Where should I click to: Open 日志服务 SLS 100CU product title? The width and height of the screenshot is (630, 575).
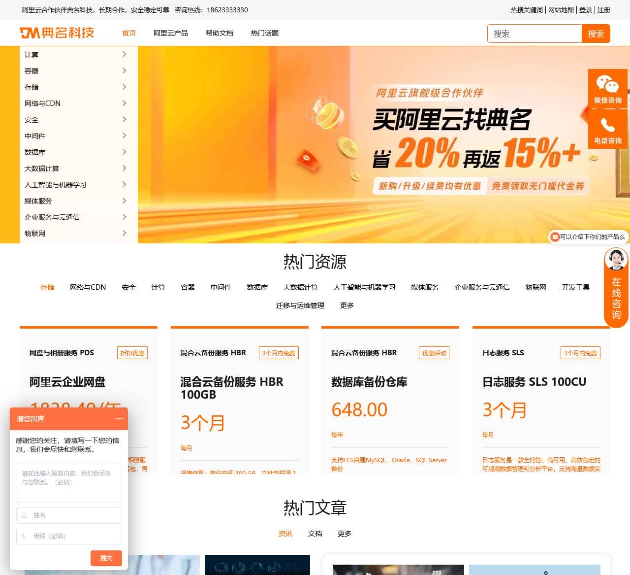535,382
